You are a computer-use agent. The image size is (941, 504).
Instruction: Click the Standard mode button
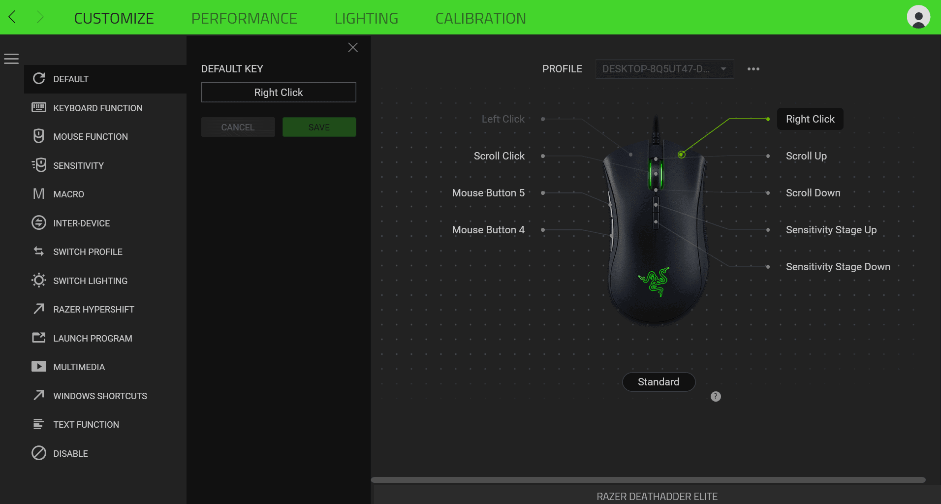coord(659,382)
